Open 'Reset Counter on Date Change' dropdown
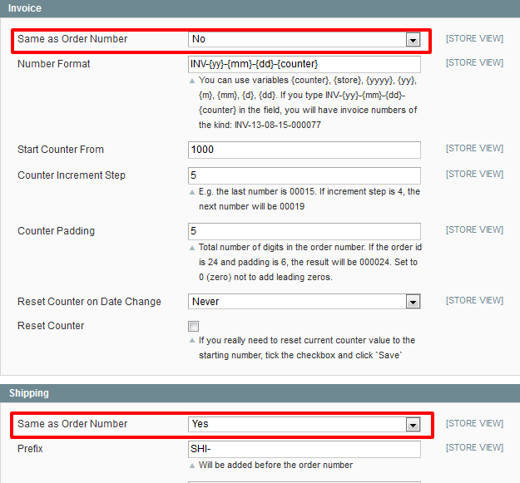This screenshot has width=520, height=483. tap(305, 302)
